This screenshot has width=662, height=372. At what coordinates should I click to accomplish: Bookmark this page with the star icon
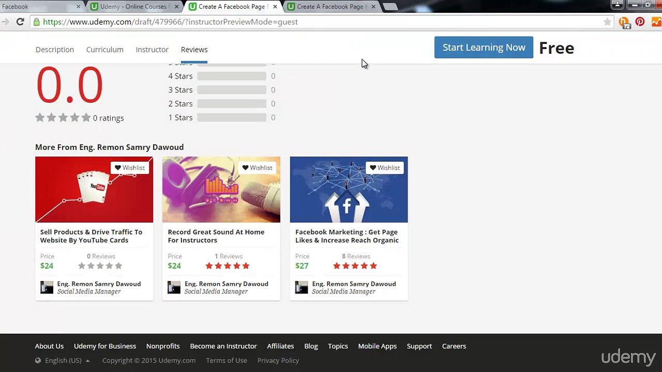(x=607, y=22)
